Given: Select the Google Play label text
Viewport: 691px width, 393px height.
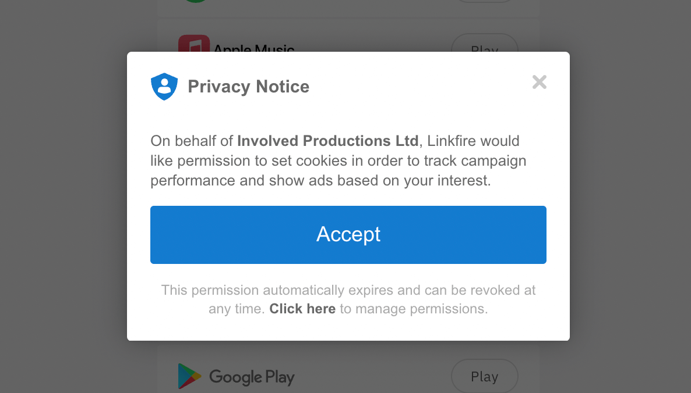Looking at the screenshot, I should click(x=252, y=377).
